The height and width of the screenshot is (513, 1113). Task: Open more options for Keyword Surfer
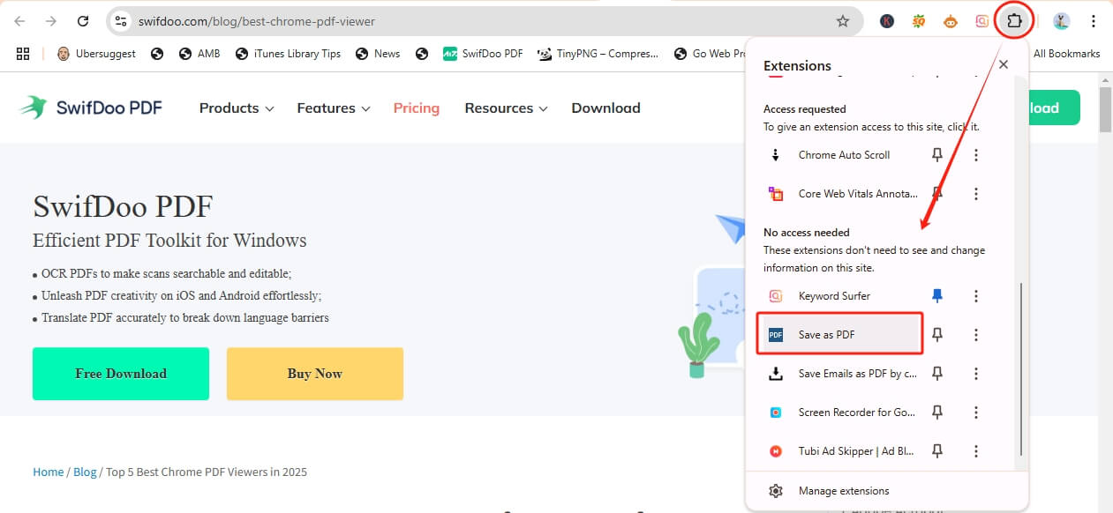coord(976,296)
